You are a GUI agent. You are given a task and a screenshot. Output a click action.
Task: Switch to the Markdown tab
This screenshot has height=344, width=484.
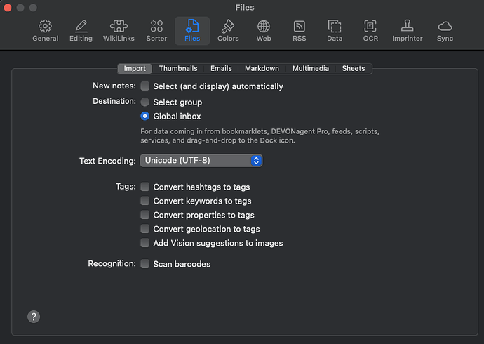(262, 68)
